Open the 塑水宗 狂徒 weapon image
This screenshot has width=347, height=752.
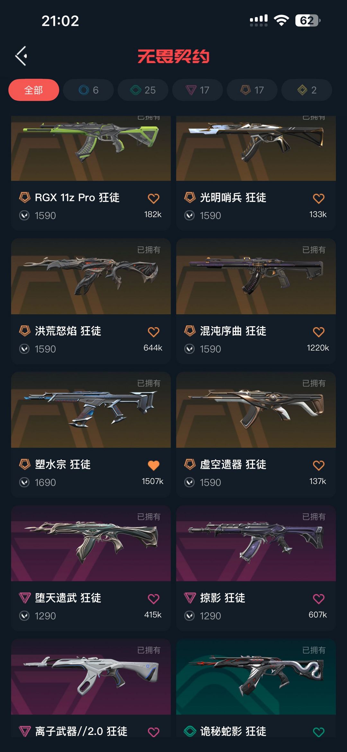tap(91, 410)
